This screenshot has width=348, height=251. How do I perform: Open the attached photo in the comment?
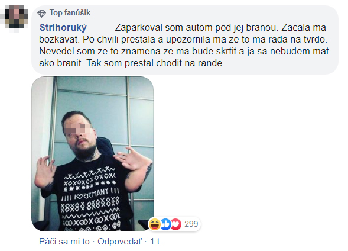pyautogui.click(x=93, y=154)
